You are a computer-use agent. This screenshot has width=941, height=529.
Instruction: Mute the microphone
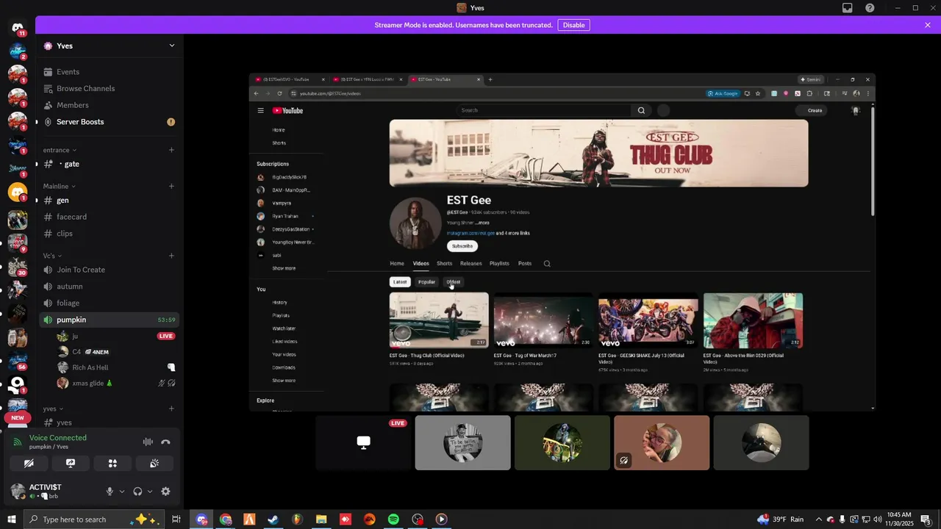pos(110,492)
